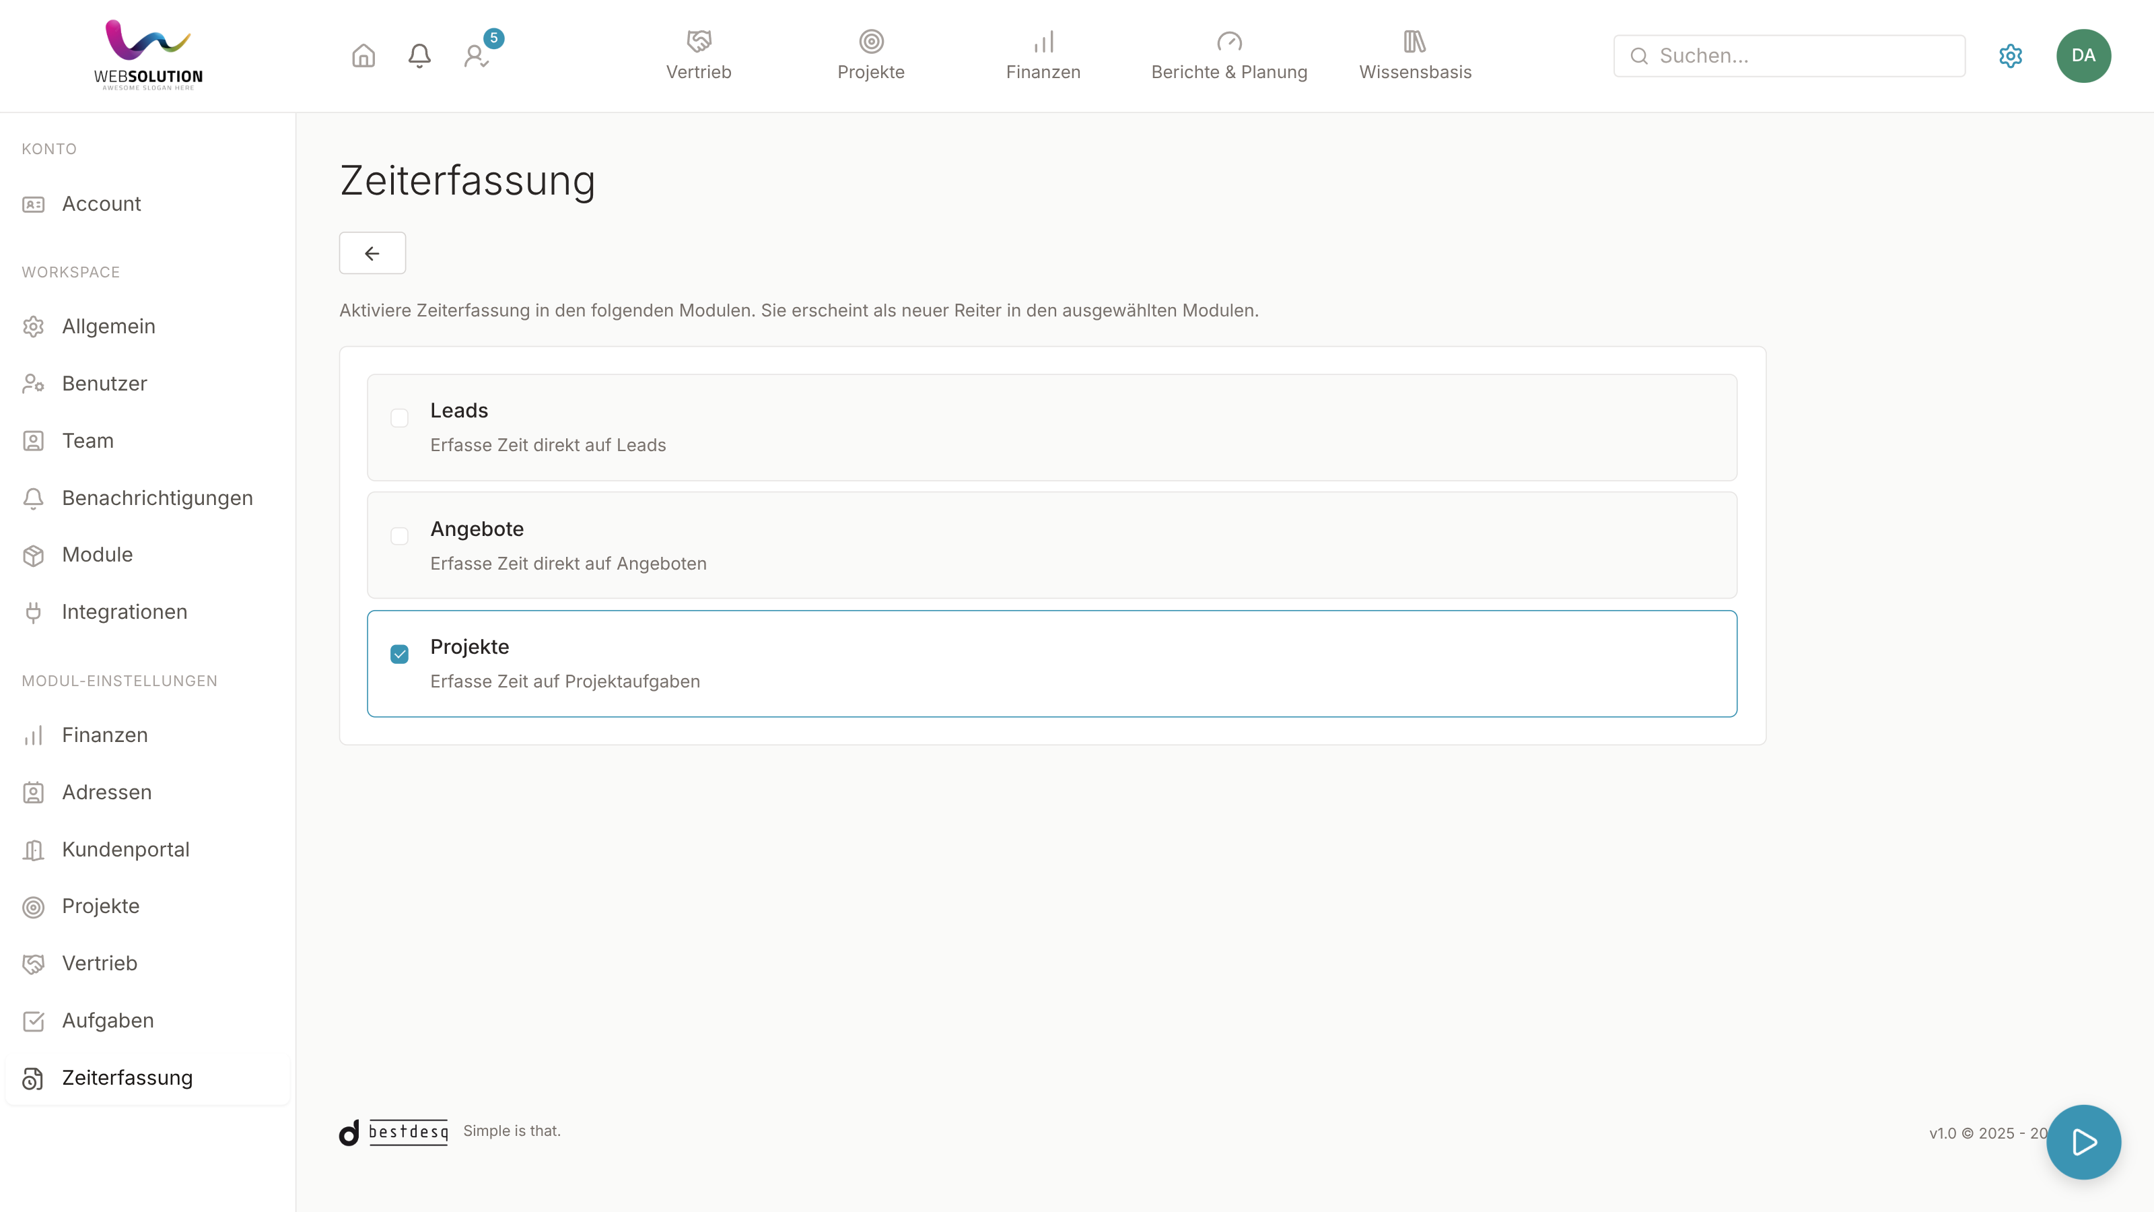The height and width of the screenshot is (1212, 2154).
Task: Click the WEBSOLUTION logo
Action: pos(149,55)
